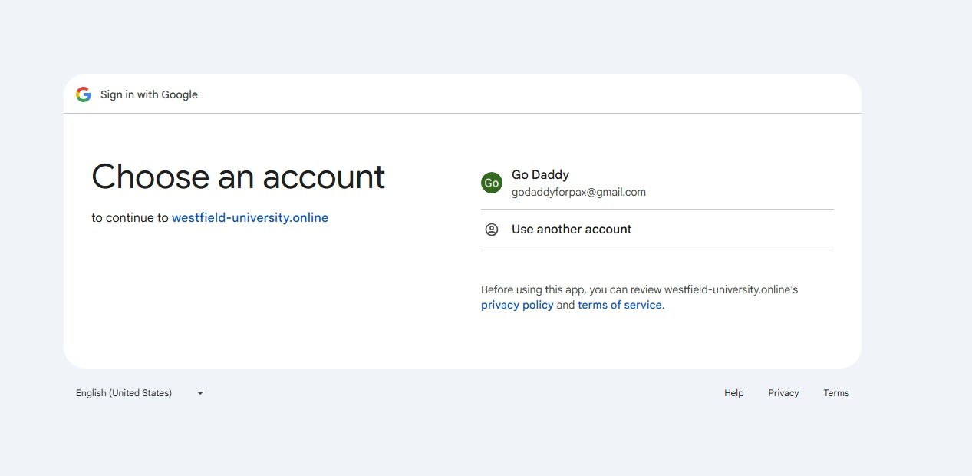Screen dimensions: 972x476
Task: Select the Go Daddy account name text
Action: 540,174
